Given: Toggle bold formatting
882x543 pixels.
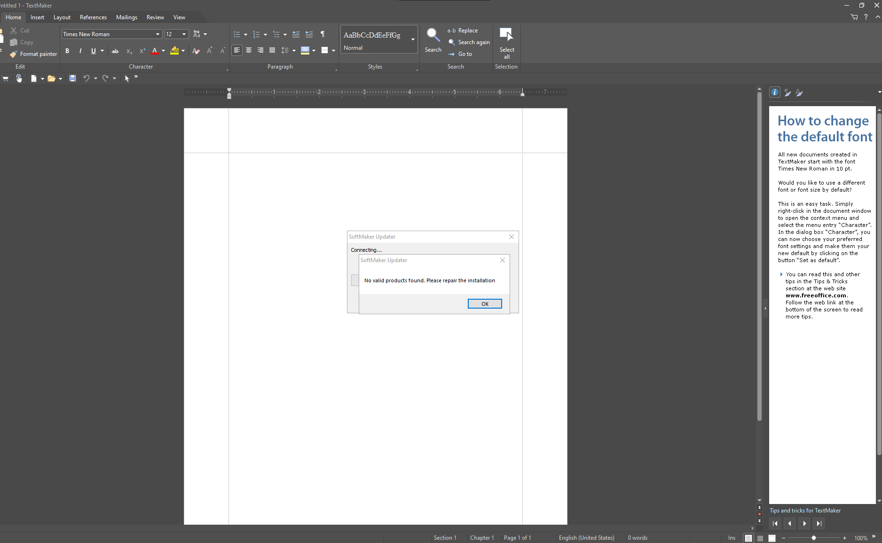Looking at the screenshot, I should (x=67, y=51).
